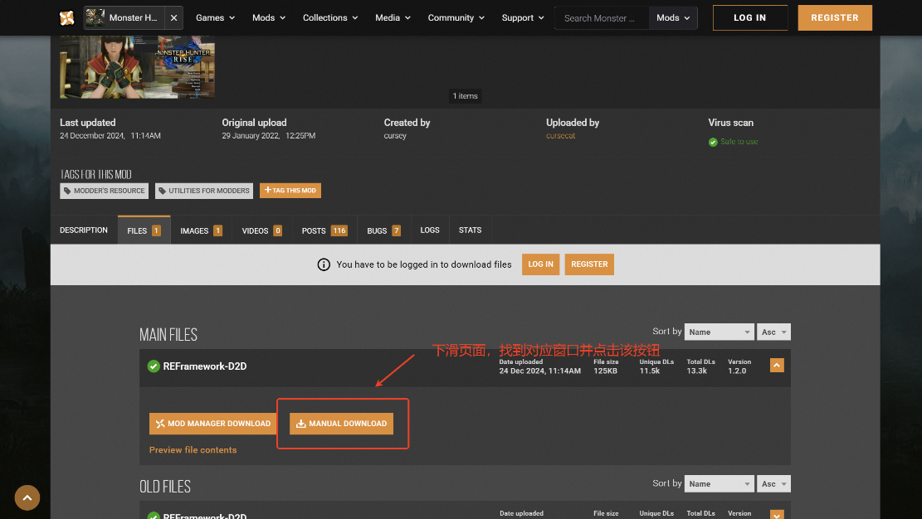The image size is (922, 519).
Task: Click the search input field
Action: 600,17
